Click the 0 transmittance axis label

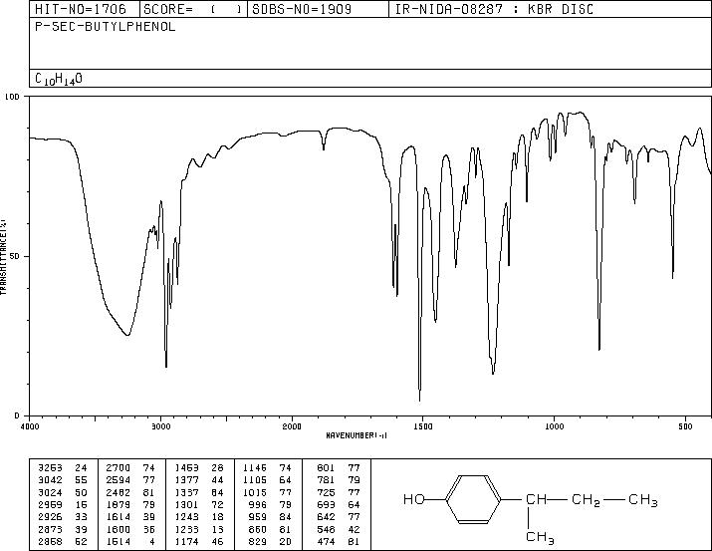[17, 415]
